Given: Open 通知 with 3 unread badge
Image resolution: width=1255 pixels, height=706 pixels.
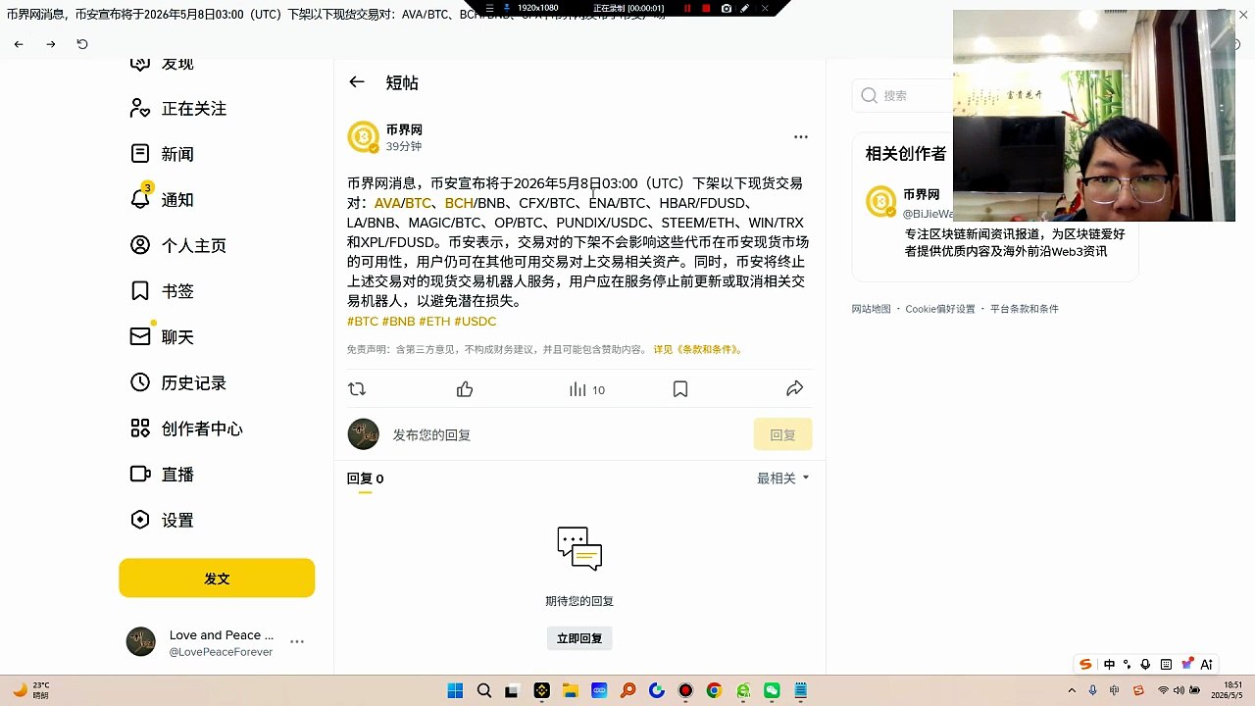Looking at the screenshot, I should click(163, 199).
